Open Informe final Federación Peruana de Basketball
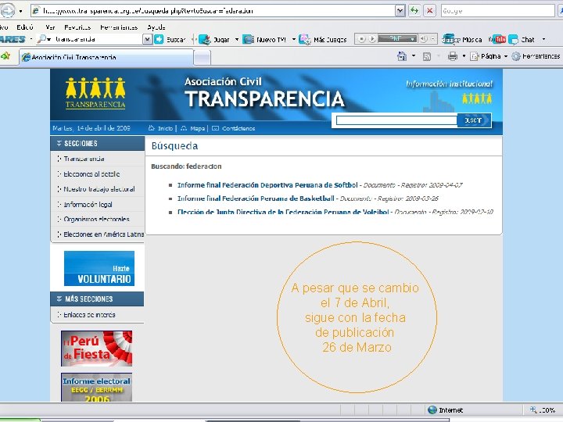 tap(256, 198)
